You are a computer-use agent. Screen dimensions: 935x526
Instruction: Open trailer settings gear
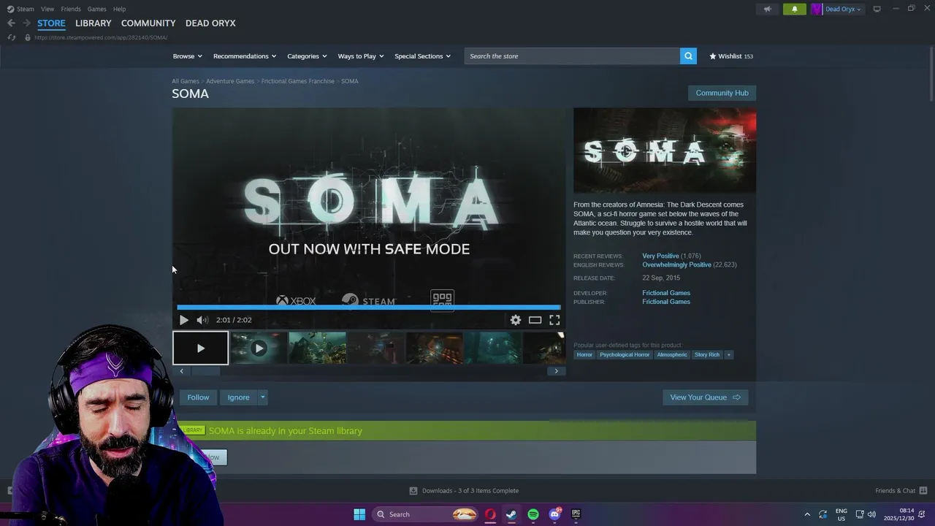pos(516,320)
